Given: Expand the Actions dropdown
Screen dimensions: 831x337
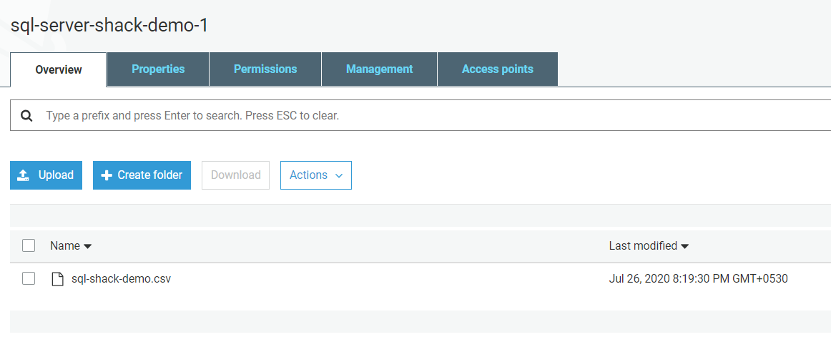Looking at the screenshot, I should point(315,175).
